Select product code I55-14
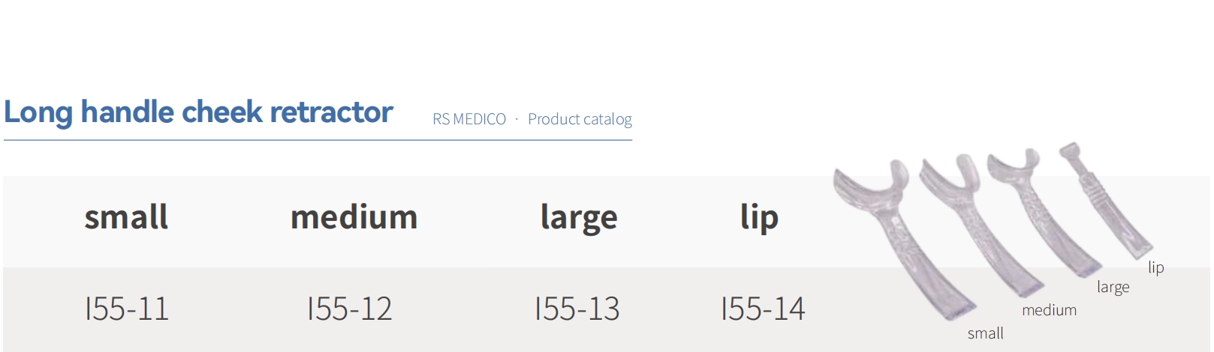This screenshot has width=1214, height=352. point(763,309)
